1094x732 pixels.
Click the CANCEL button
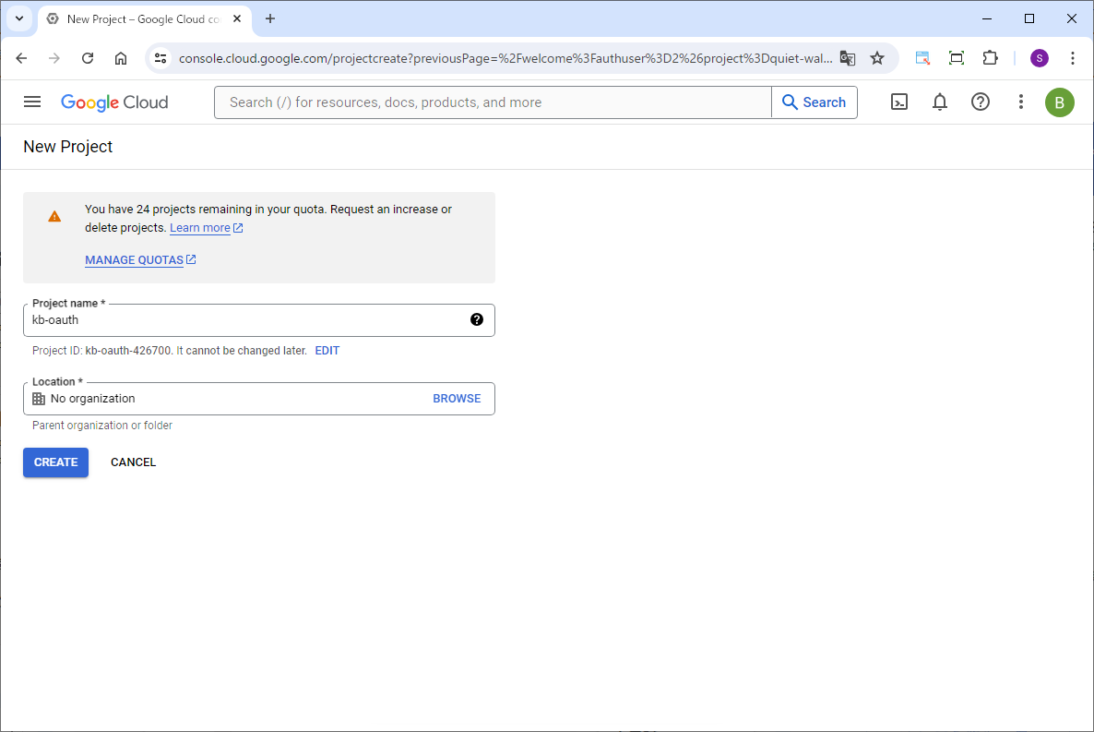[x=133, y=462]
